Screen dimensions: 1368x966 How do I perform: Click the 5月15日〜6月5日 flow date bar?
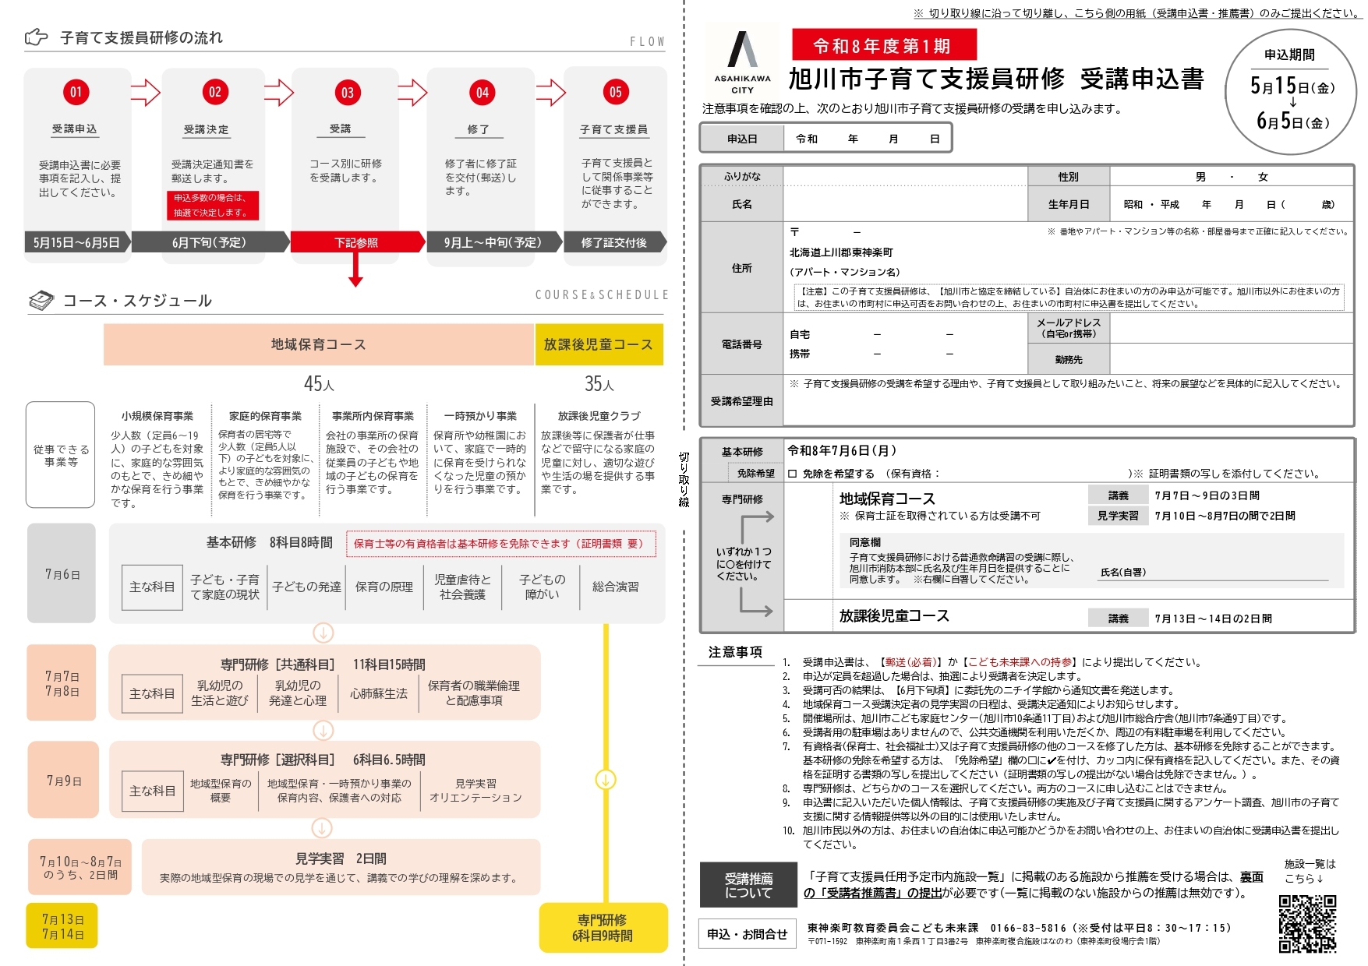click(76, 242)
